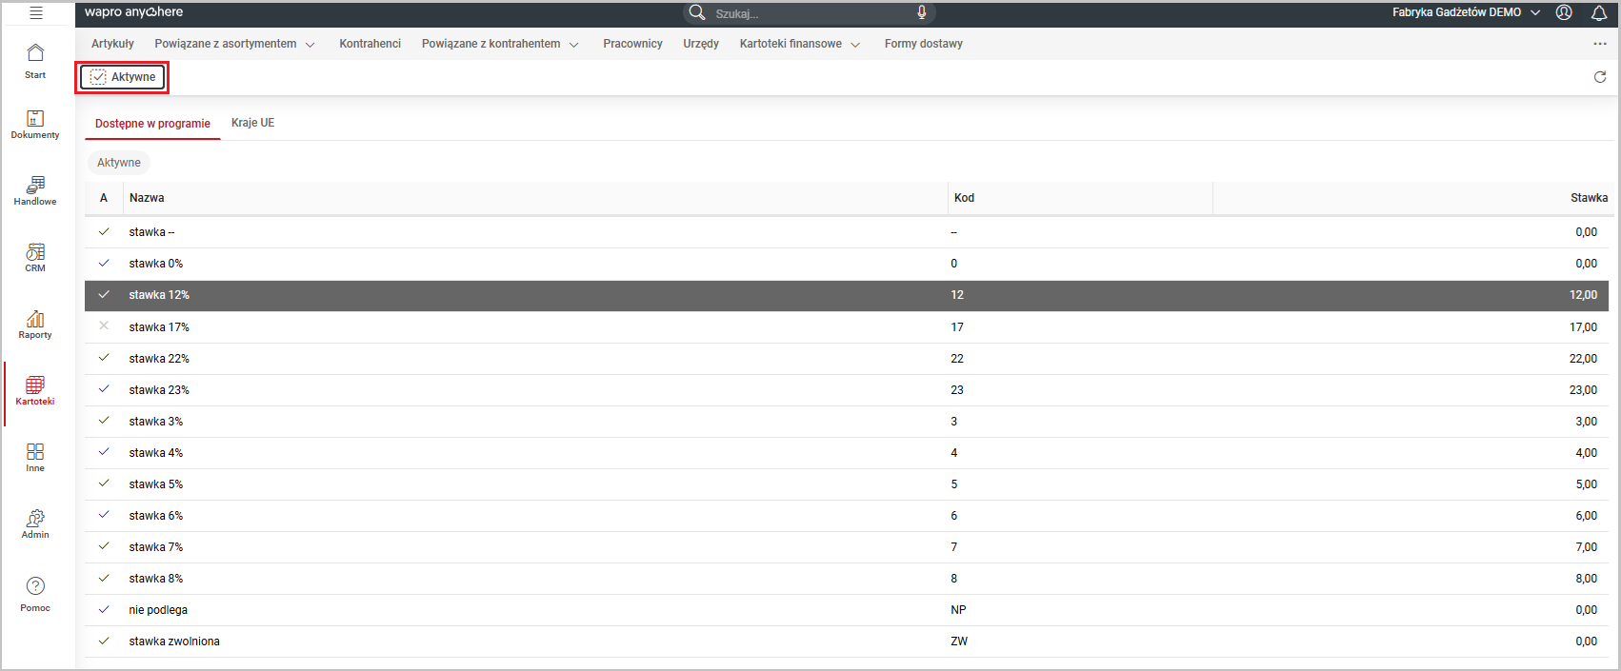This screenshot has width=1621, height=671.
Task: Open Handlowe module in sidebar
Action: (x=35, y=191)
